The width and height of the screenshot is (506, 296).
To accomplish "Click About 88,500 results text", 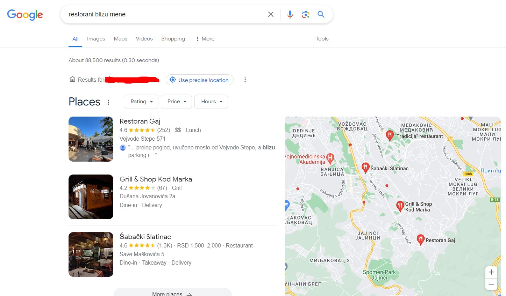I will point(114,60).
